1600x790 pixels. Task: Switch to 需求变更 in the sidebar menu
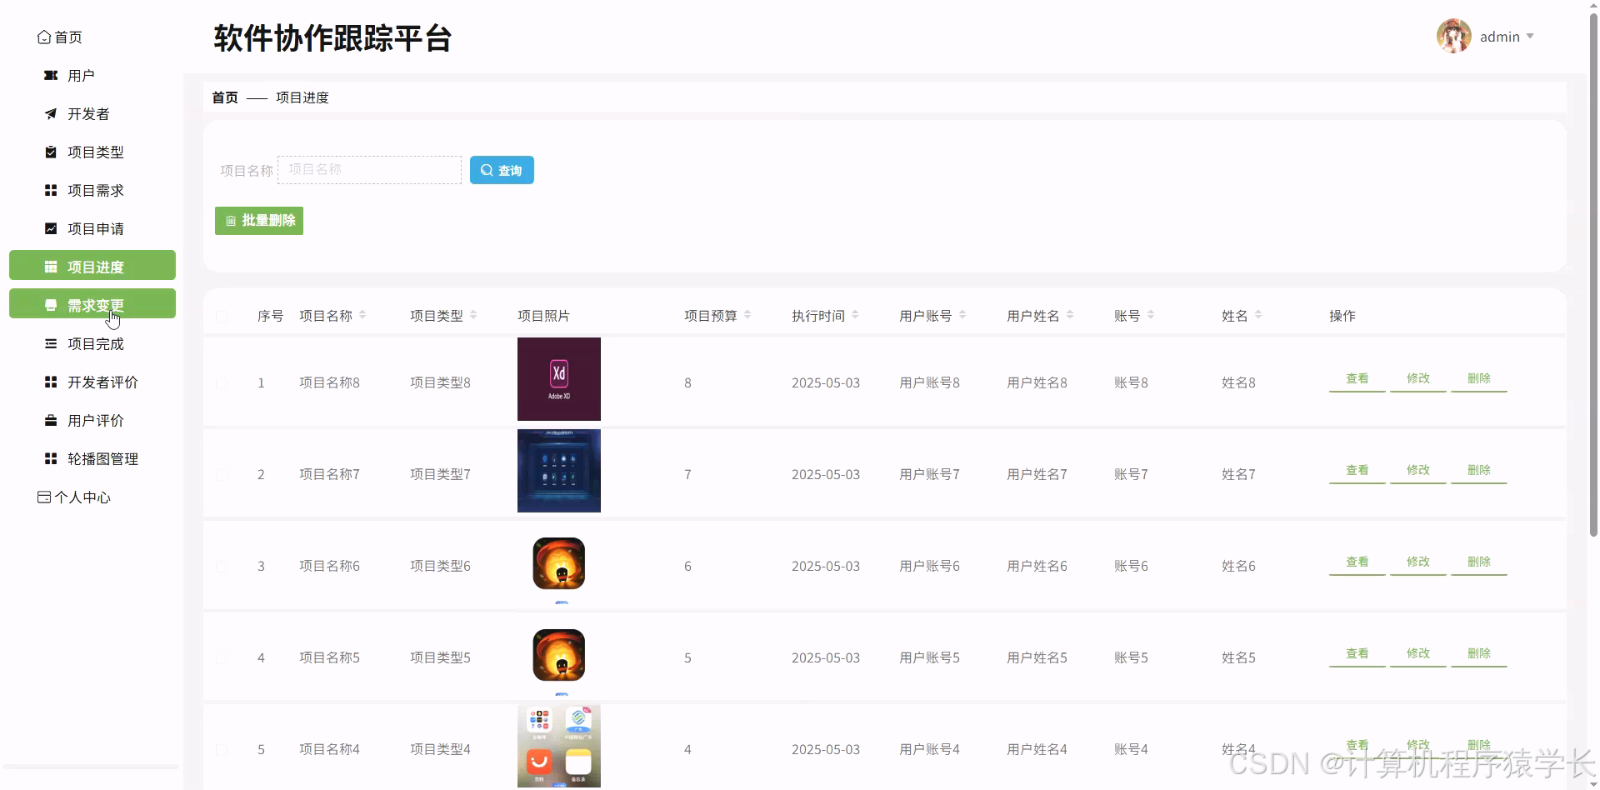click(x=92, y=303)
